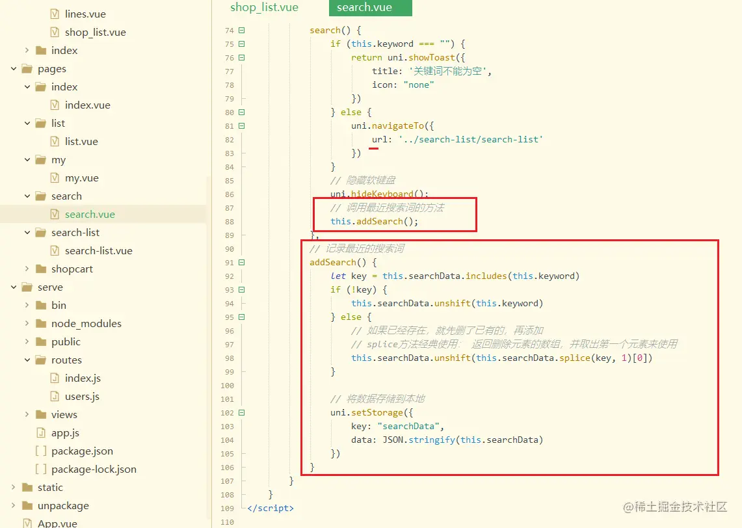Switch to the shop_list.vue editor tab
Screen dimensions: 742x528
(x=264, y=8)
